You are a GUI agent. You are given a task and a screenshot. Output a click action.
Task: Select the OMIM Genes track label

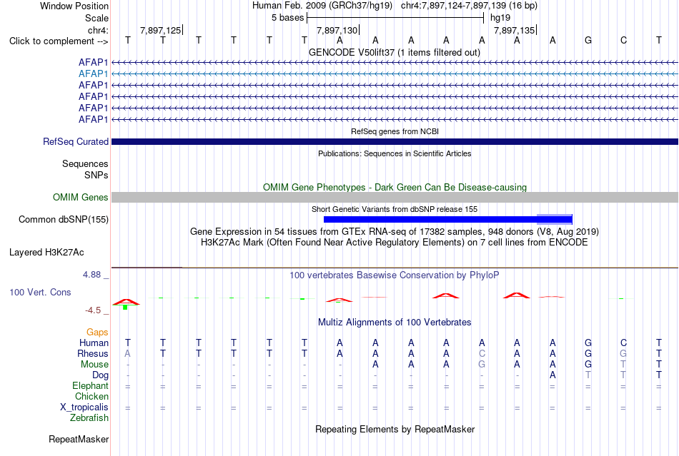[x=80, y=198]
